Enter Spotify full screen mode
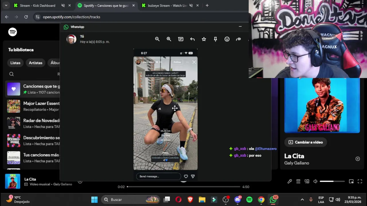 pyautogui.click(x=360, y=181)
